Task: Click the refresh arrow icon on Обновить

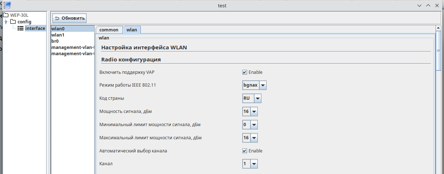Action: 57,18
